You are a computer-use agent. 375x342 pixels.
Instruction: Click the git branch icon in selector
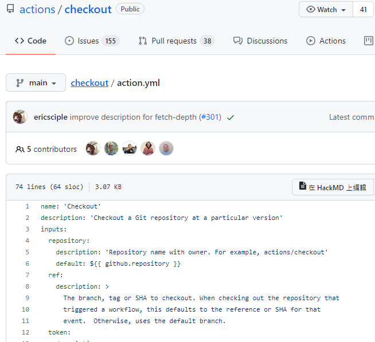pos(20,83)
